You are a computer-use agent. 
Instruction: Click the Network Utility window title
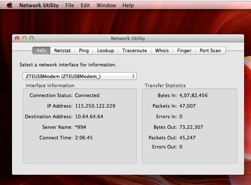(128, 39)
